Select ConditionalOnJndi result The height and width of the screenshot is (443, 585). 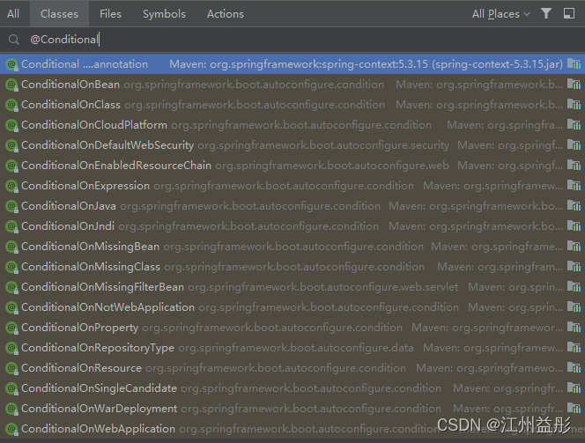tap(292, 226)
